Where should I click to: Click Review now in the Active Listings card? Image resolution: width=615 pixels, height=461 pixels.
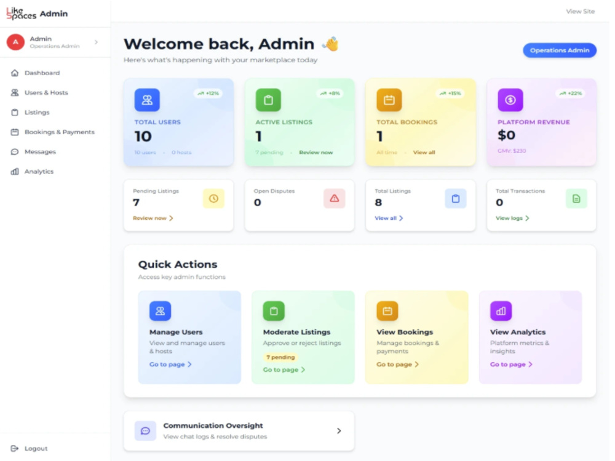pos(315,152)
